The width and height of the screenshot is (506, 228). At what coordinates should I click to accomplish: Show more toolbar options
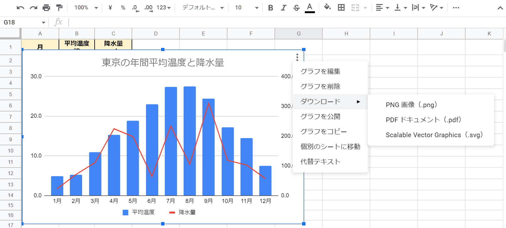pyautogui.click(x=456, y=8)
